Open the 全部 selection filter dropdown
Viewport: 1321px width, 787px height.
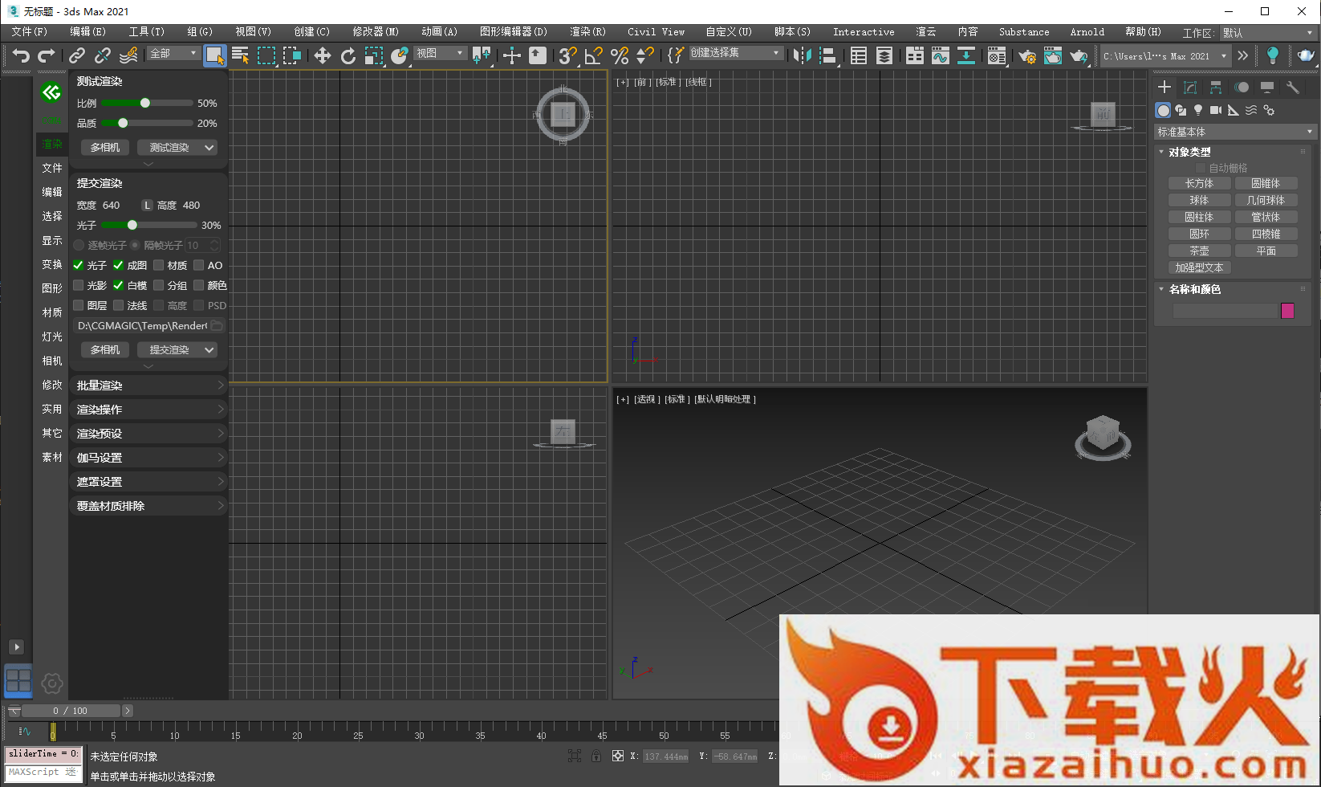coord(173,53)
